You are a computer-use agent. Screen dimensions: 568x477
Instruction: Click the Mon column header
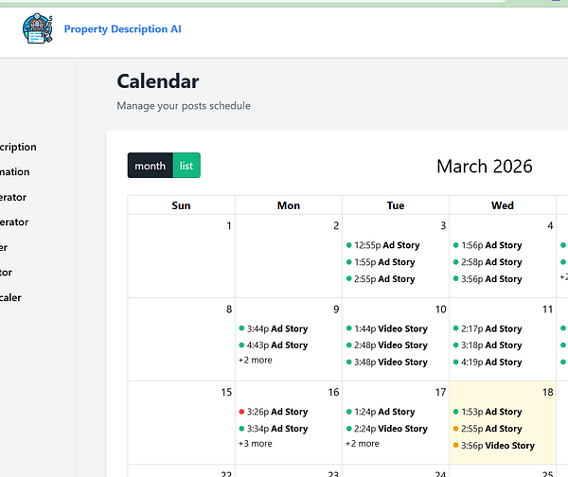pyautogui.click(x=289, y=205)
